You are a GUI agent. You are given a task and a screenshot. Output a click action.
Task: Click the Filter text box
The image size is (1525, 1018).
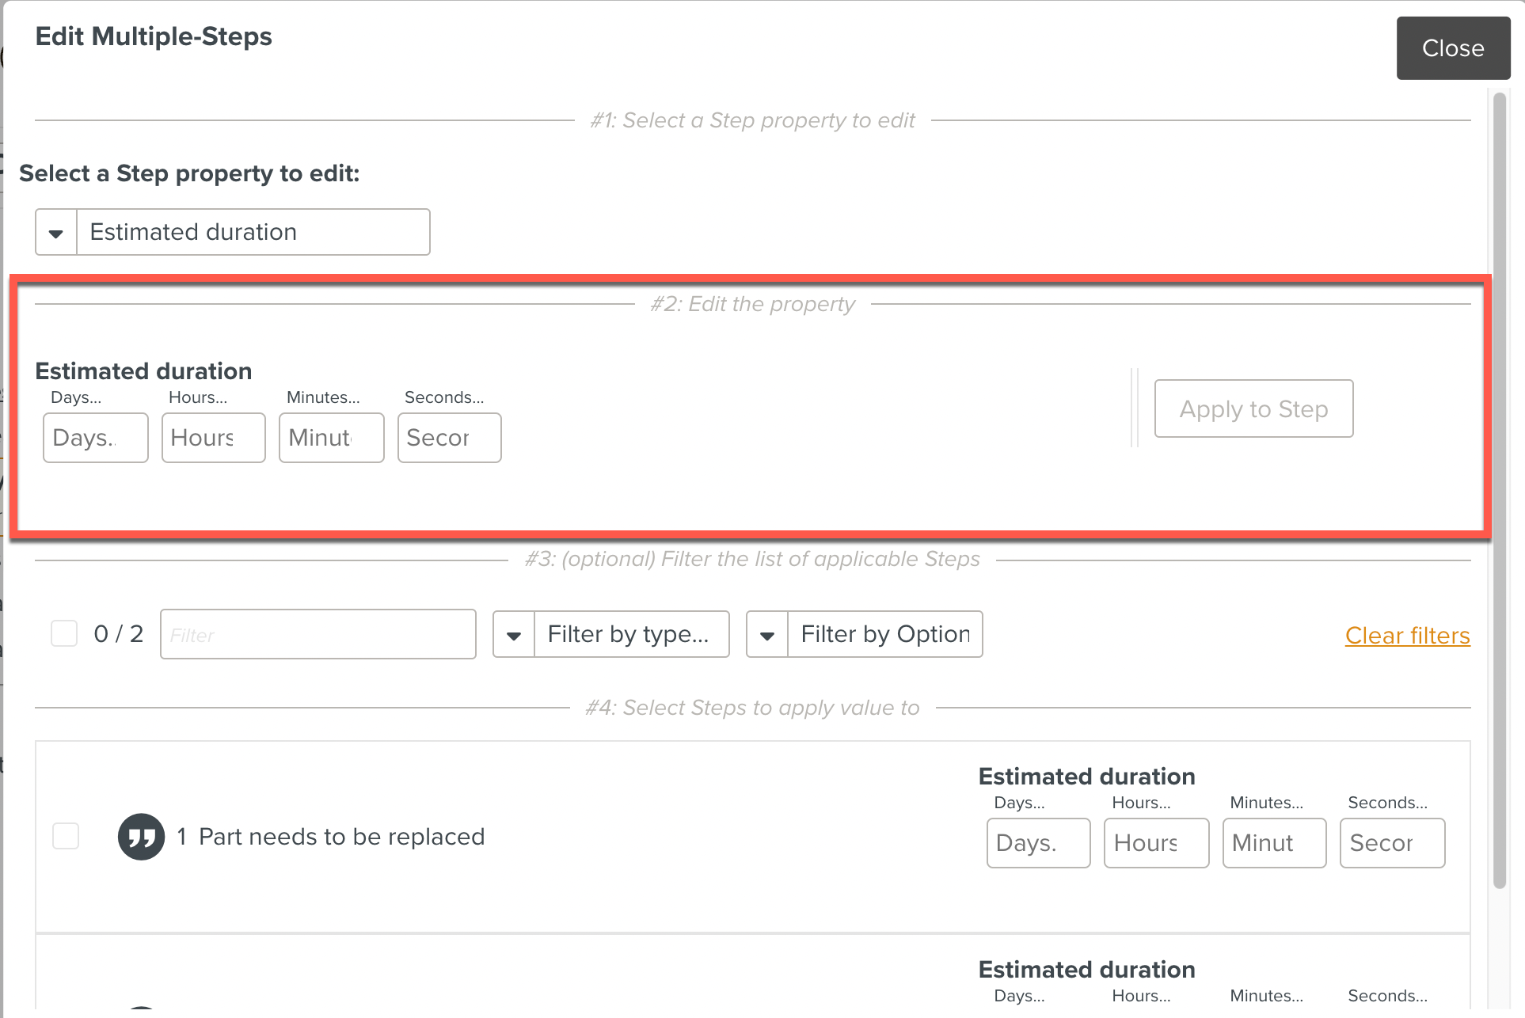[318, 635]
